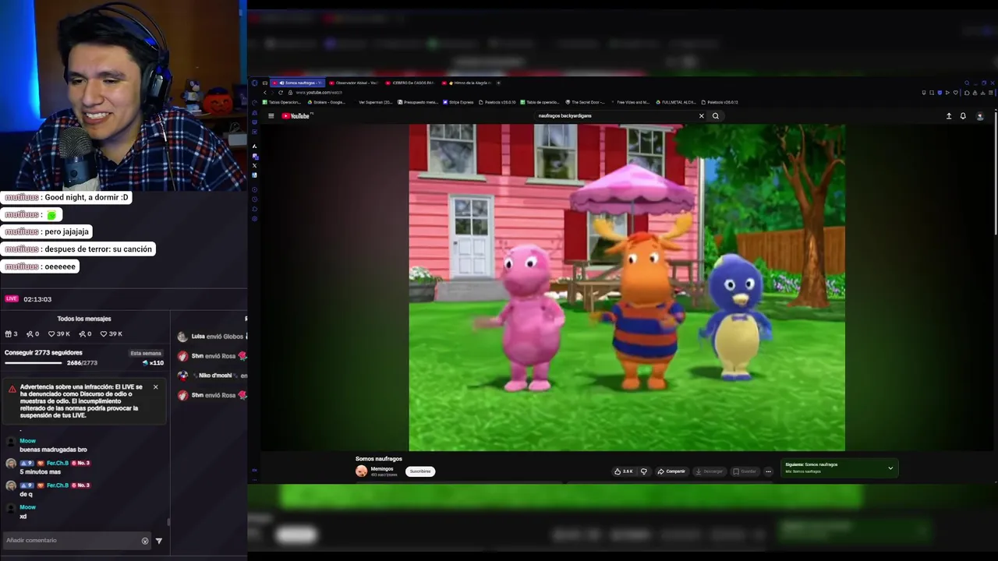
Task: Open a new browser tab with plus
Action: coord(499,83)
